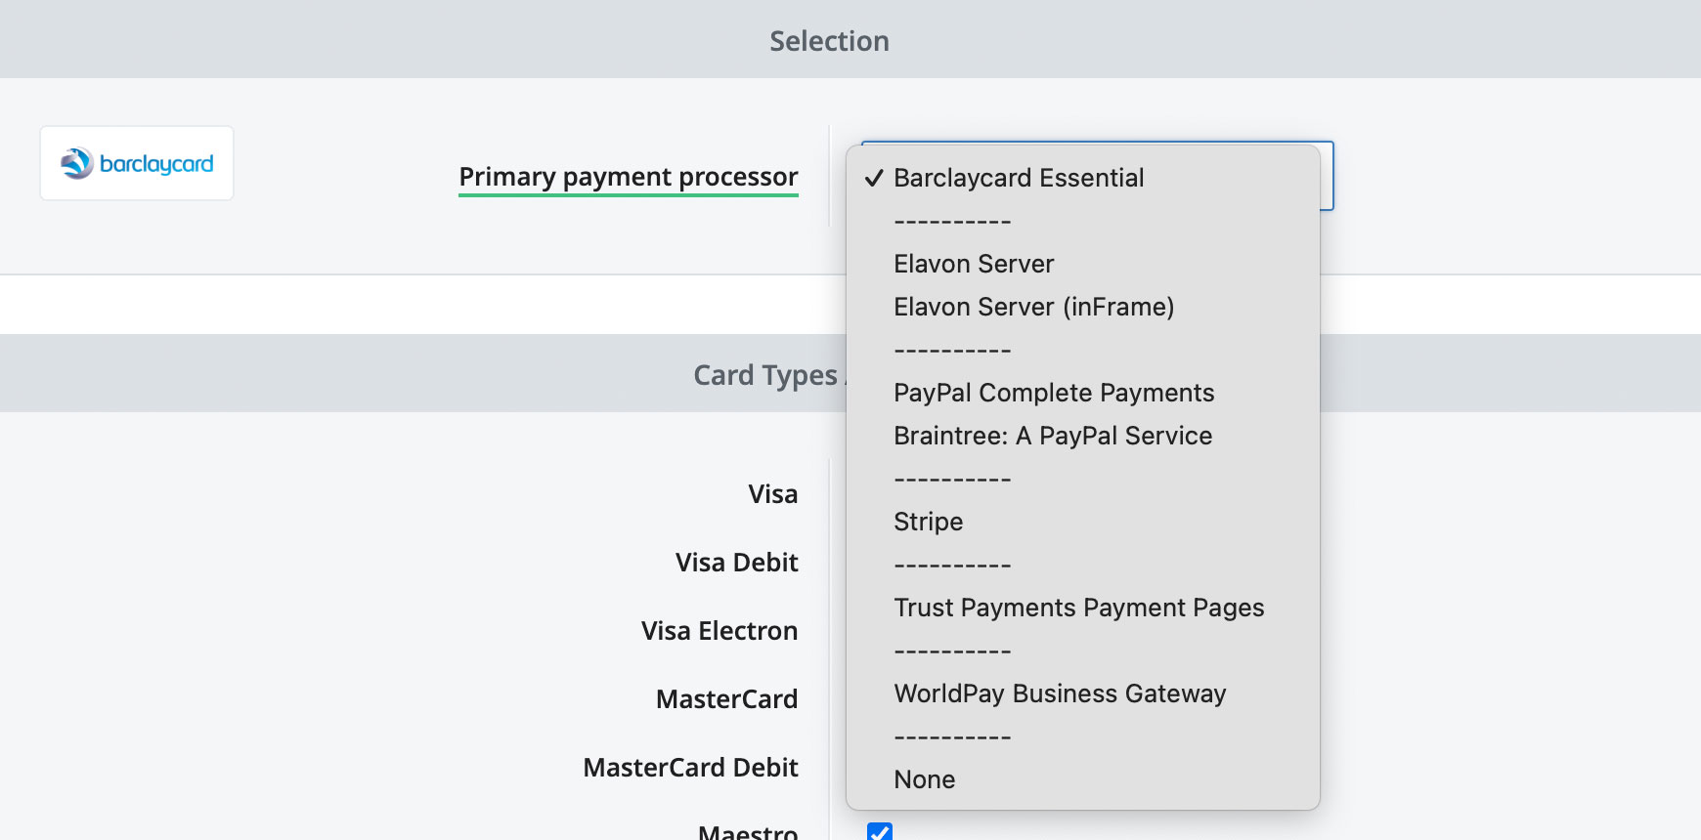Choose Elavon Server option

(974, 264)
